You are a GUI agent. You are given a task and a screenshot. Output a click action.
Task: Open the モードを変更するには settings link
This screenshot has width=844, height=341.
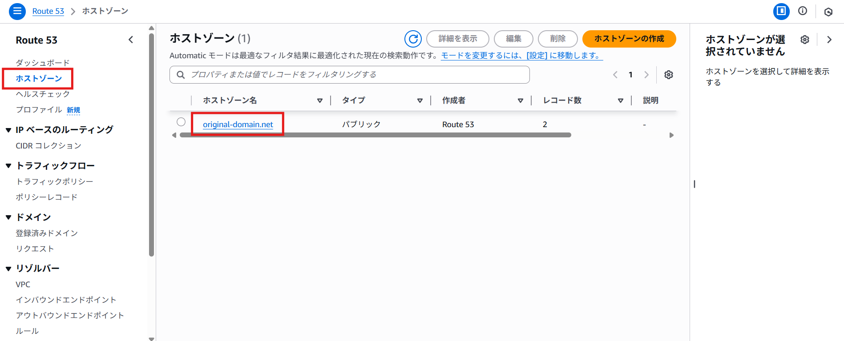pos(522,56)
